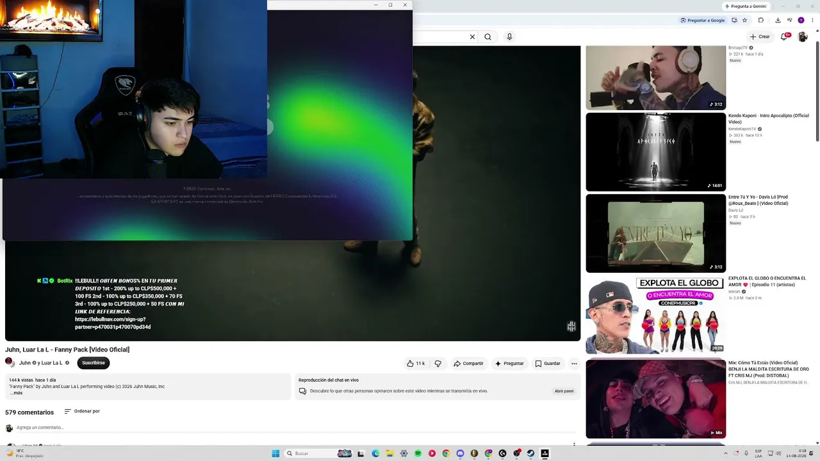This screenshot has height=461, width=820.
Task: Share the video with Compartir
Action: point(468,364)
